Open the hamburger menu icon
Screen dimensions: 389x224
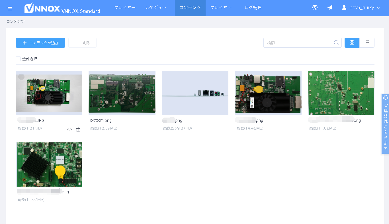(9, 8)
